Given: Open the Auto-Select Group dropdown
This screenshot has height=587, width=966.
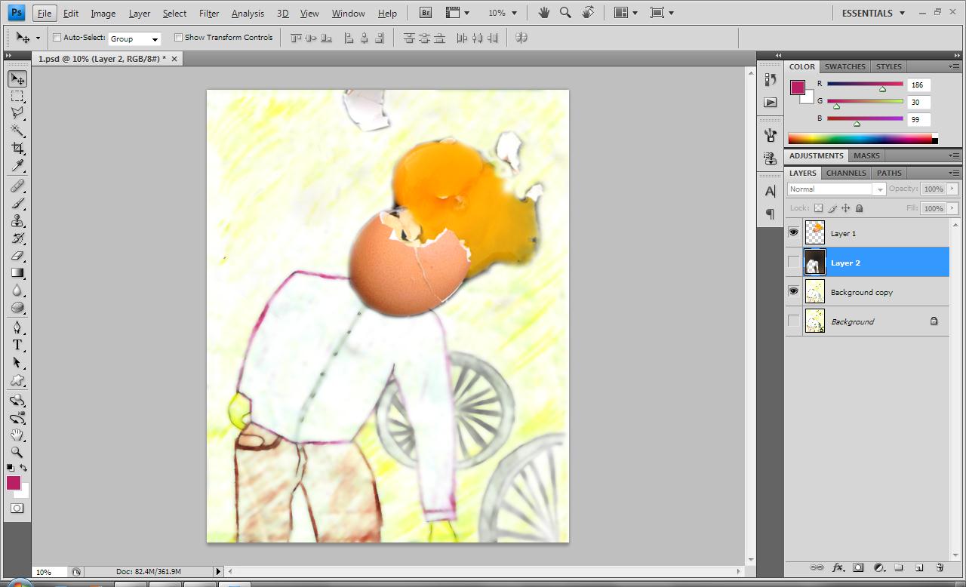Looking at the screenshot, I should pyautogui.click(x=134, y=38).
